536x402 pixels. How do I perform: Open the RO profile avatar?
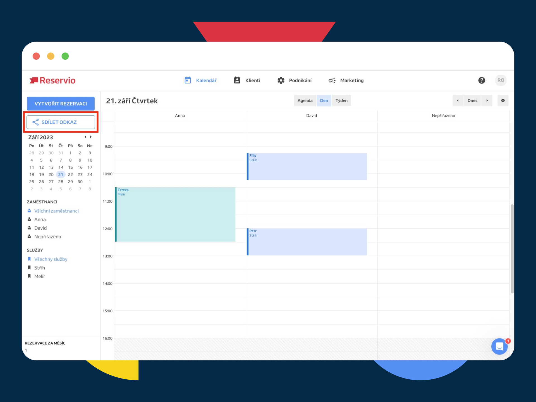click(501, 80)
